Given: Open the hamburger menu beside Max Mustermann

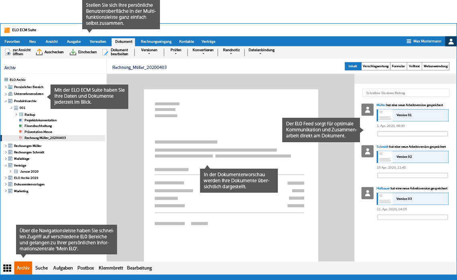Looking at the screenshot, I should 409,41.
